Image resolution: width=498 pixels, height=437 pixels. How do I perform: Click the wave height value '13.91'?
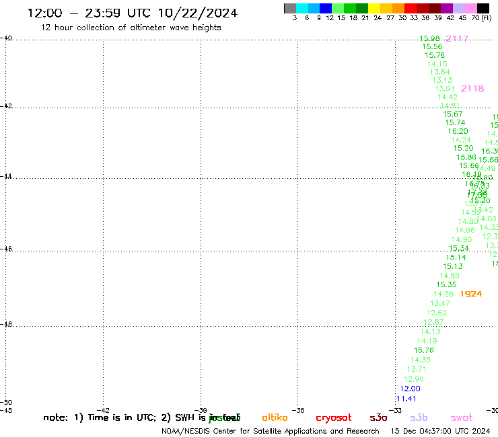445,89
